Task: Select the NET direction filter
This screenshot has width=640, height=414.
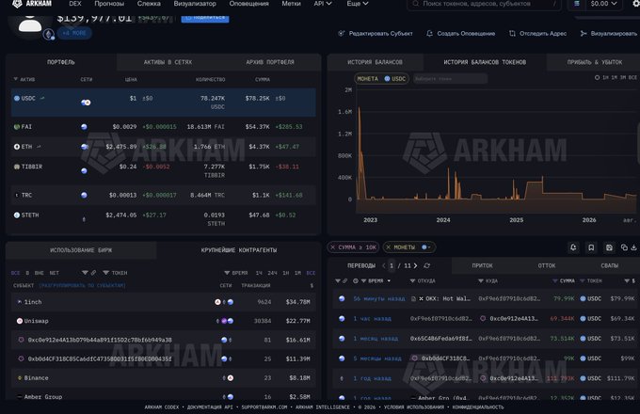Action: click(x=55, y=273)
